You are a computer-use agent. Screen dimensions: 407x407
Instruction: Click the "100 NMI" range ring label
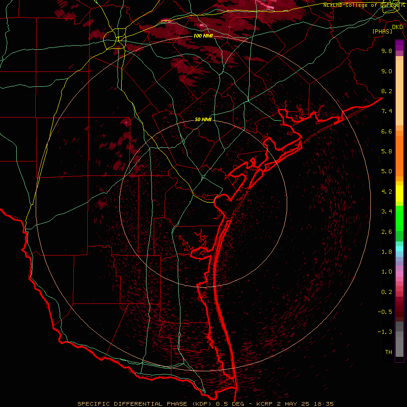pos(203,36)
